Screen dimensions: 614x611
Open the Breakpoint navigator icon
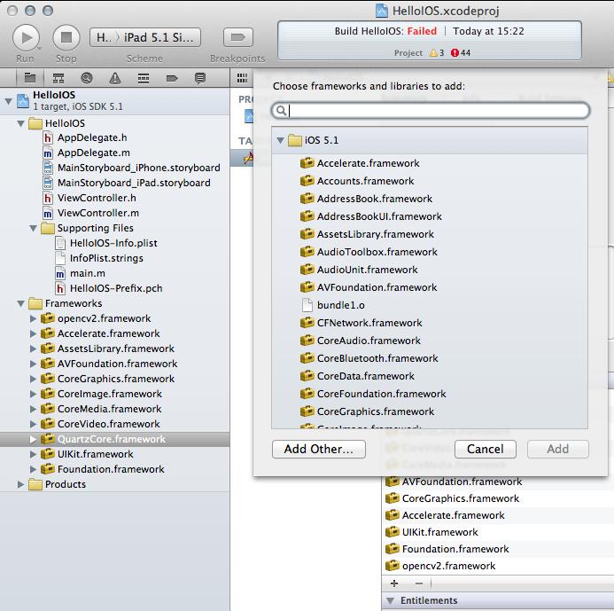pos(172,78)
